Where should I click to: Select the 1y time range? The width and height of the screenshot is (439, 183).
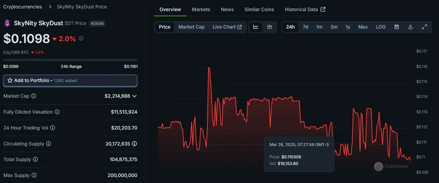click(x=348, y=27)
